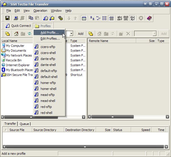The height and width of the screenshot is (157, 171).
Task: Click remote pane delete X icon
Action: [x=128, y=34]
